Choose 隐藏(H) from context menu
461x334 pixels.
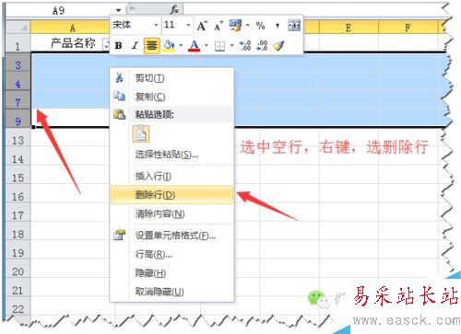(172, 273)
